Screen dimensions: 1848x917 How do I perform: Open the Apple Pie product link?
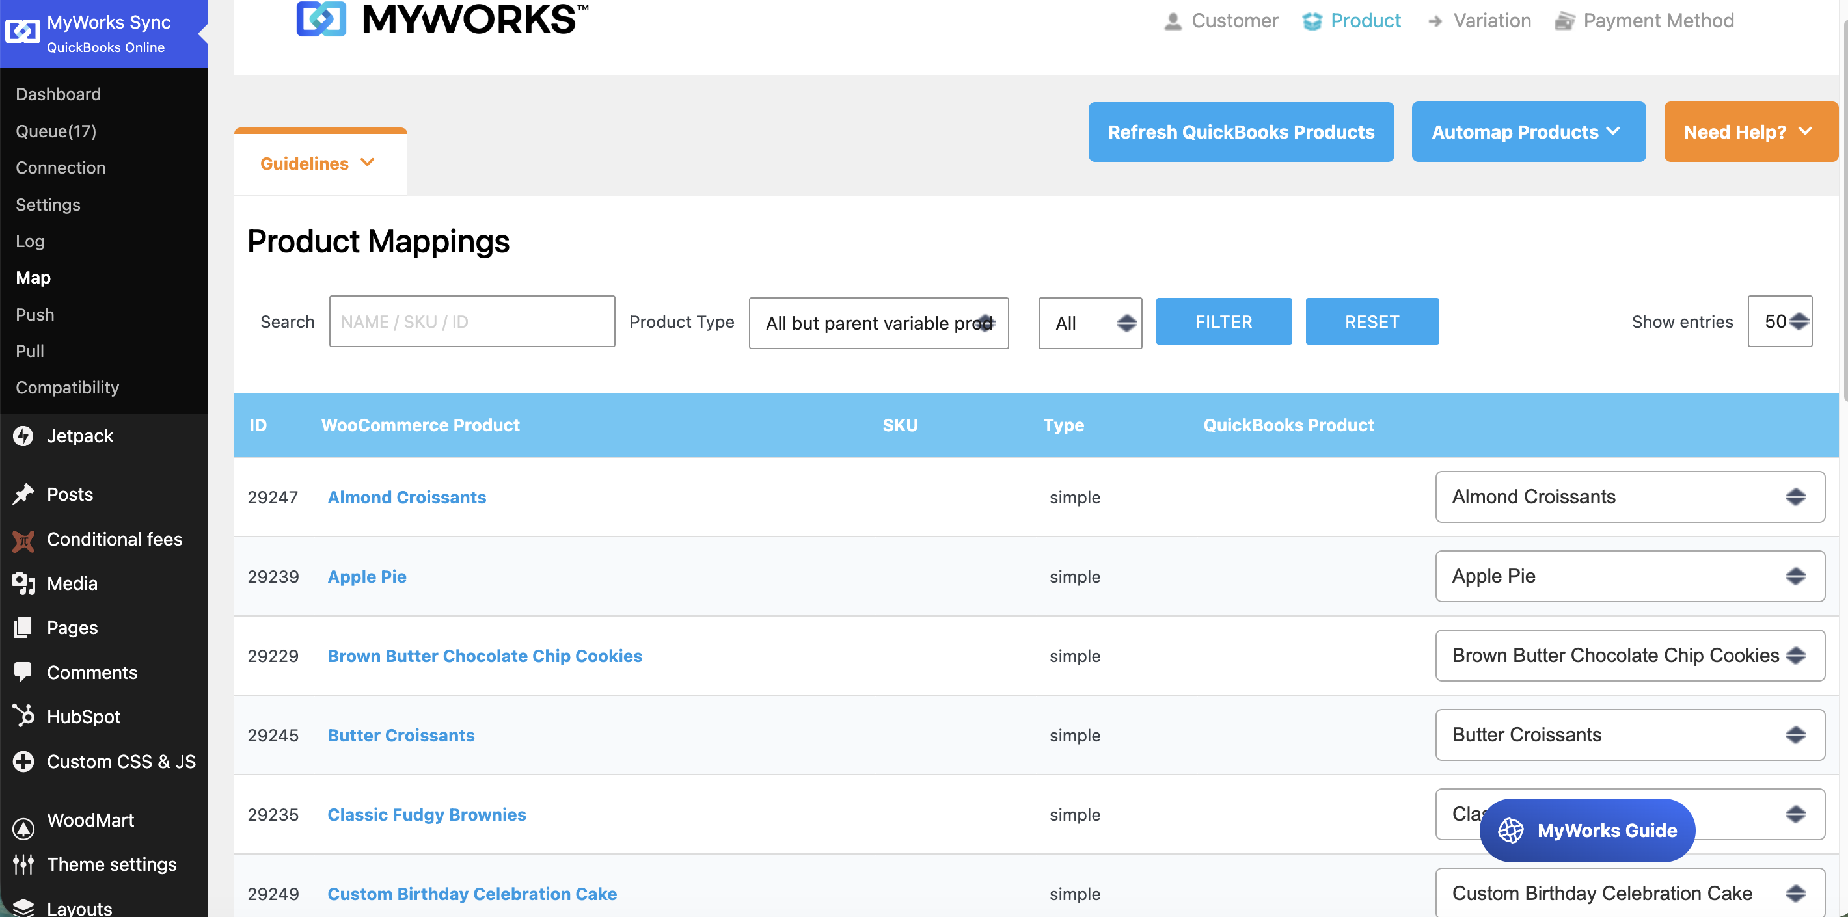click(367, 576)
